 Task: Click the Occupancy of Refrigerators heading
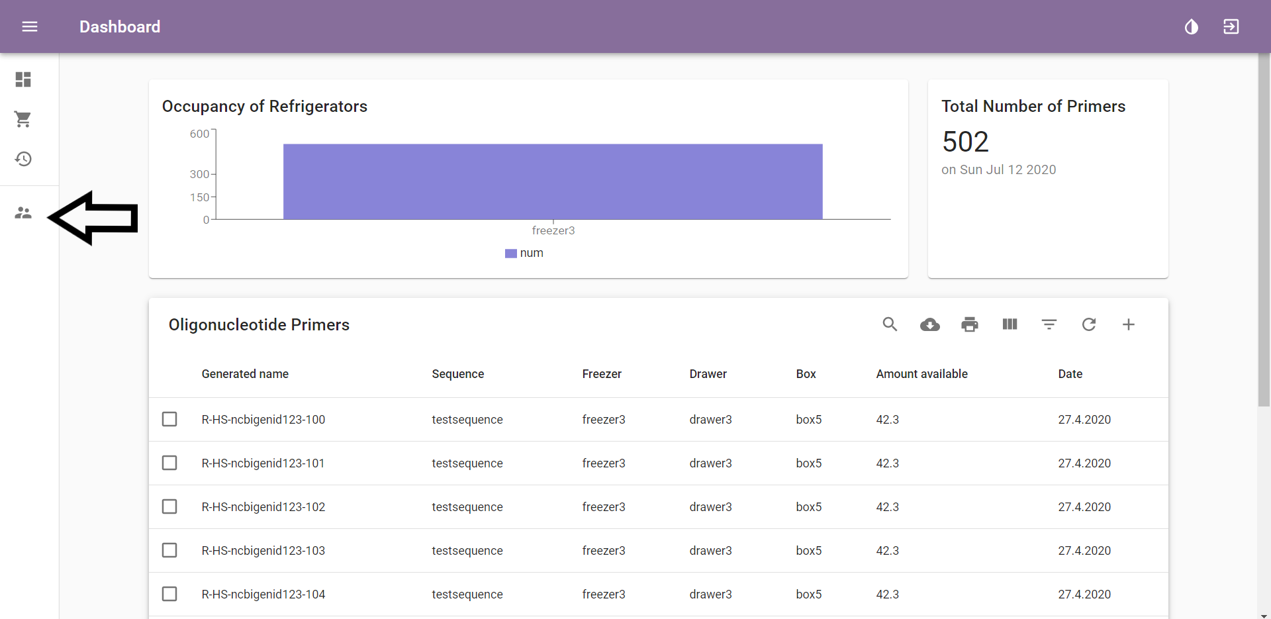click(265, 106)
